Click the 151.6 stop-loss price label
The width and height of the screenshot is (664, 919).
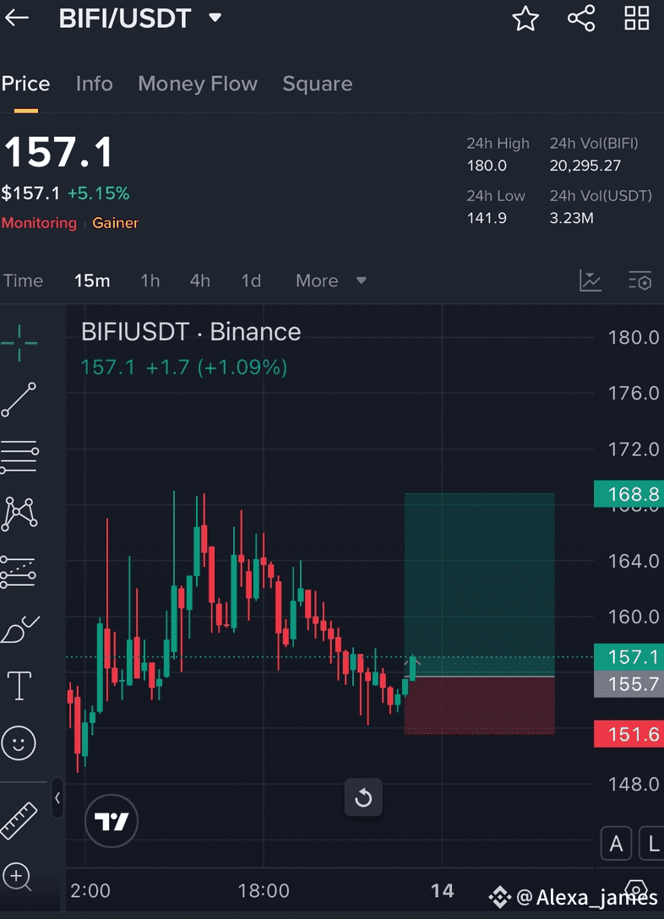629,734
